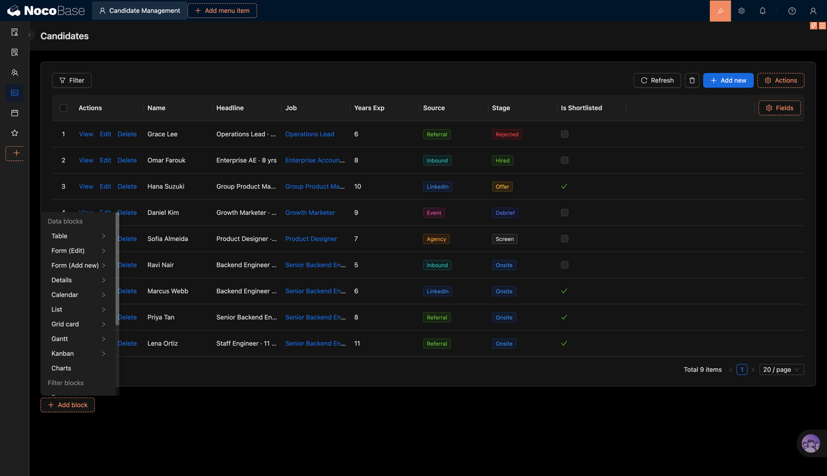Edit Omar Farouk's record
This screenshot has height=476, width=827.
click(x=105, y=160)
